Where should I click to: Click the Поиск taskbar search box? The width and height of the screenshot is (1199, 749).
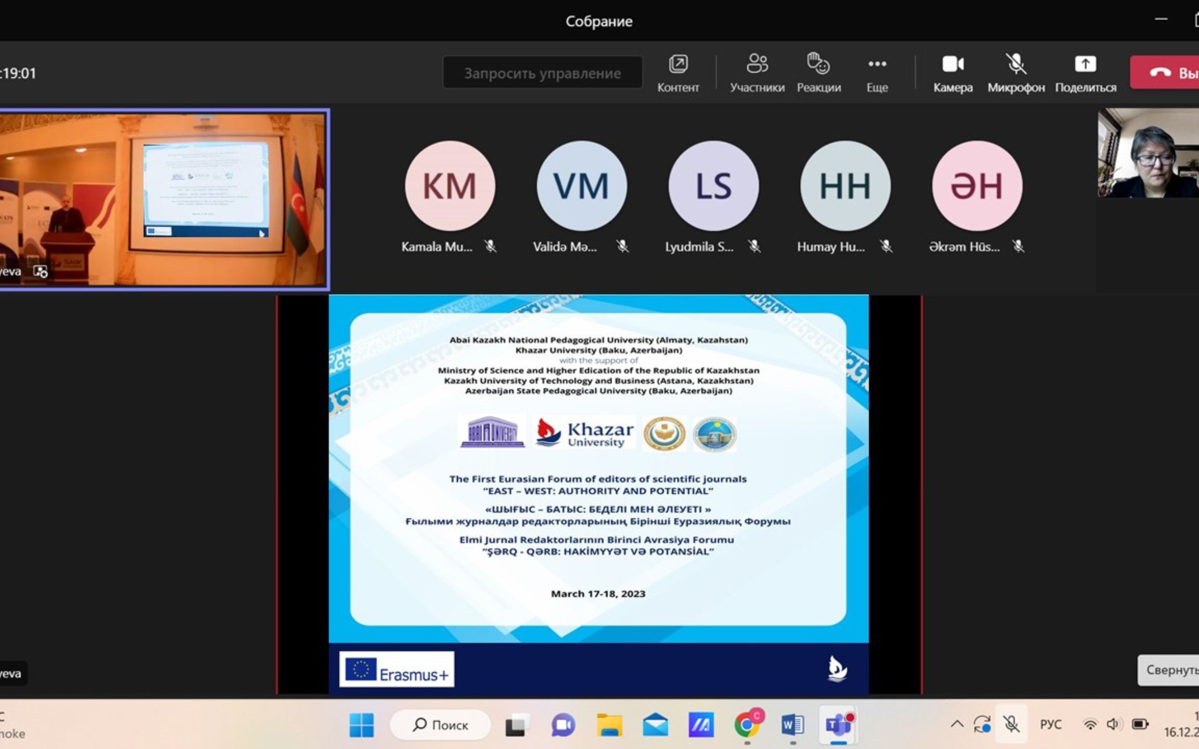click(x=440, y=725)
